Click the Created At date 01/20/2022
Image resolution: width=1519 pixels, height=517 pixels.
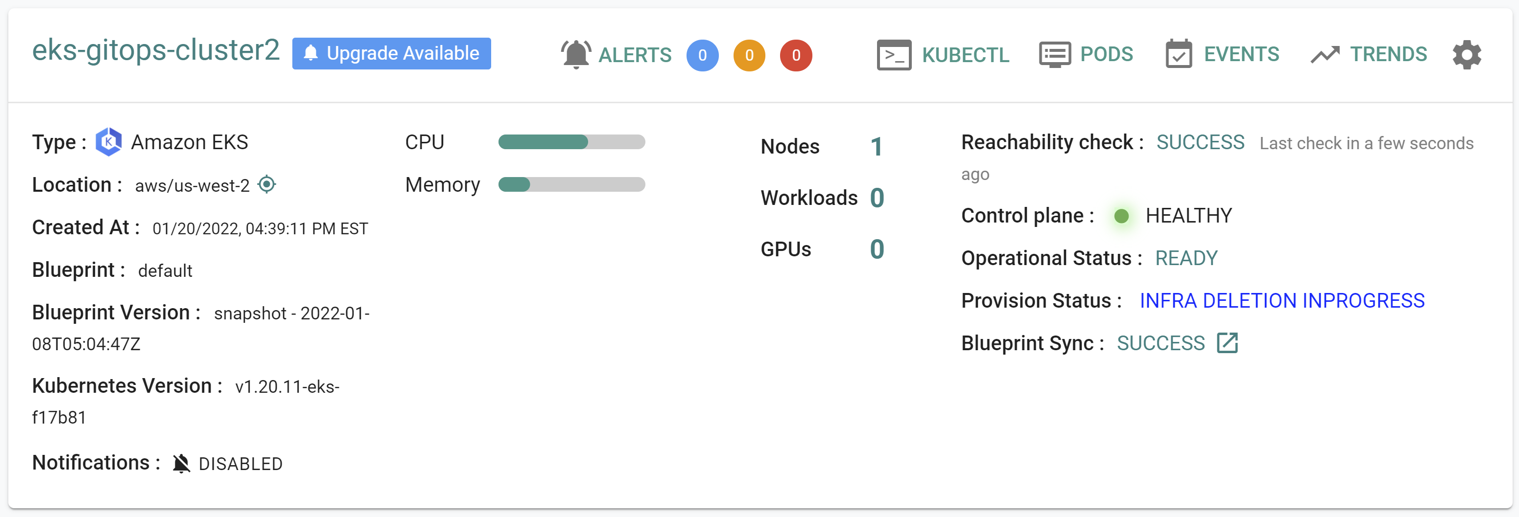click(260, 228)
